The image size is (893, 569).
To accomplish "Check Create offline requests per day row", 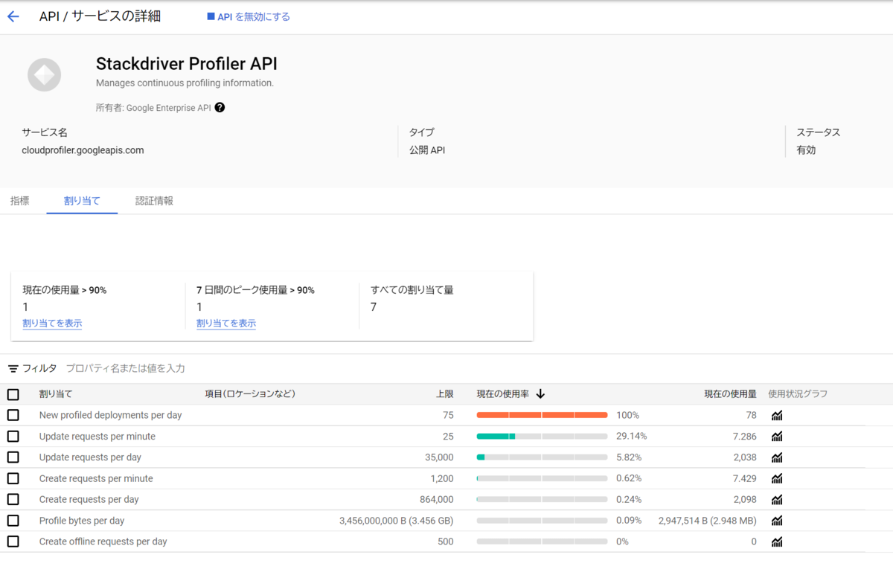I will coord(13,541).
